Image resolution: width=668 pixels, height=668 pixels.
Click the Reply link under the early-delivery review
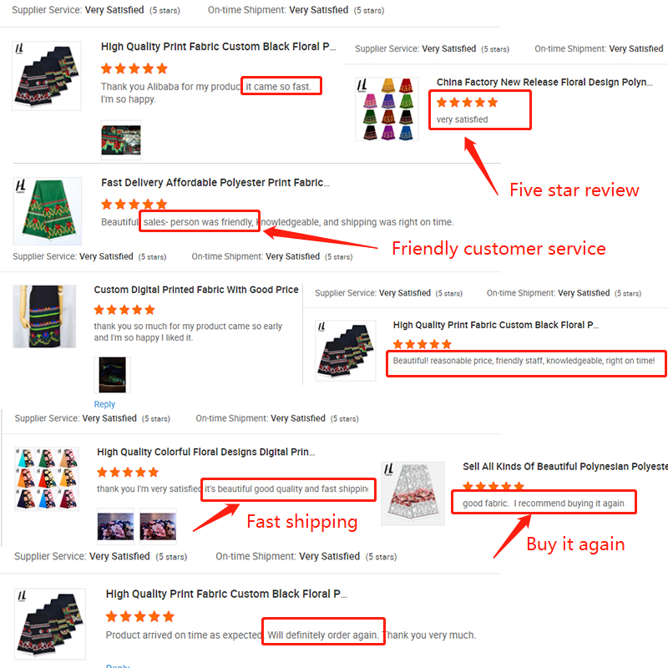pyautogui.click(x=104, y=404)
